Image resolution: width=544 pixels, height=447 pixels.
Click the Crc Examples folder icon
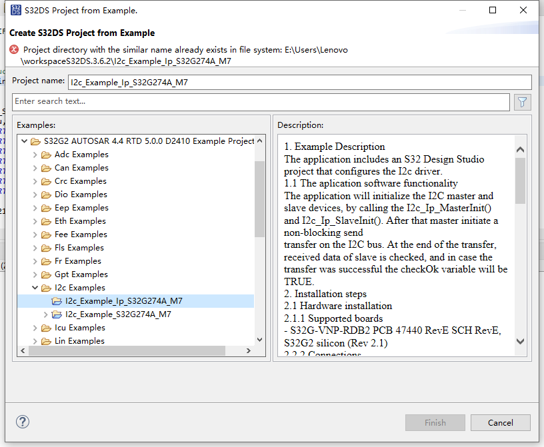46,181
